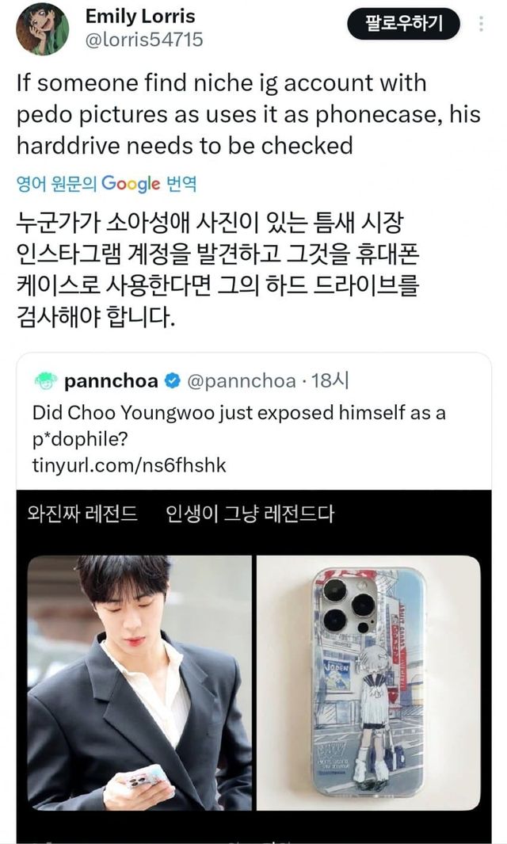The height and width of the screenshot is (844, 507).
Task: Click the English original tweet text
Action: coord(249,114)
